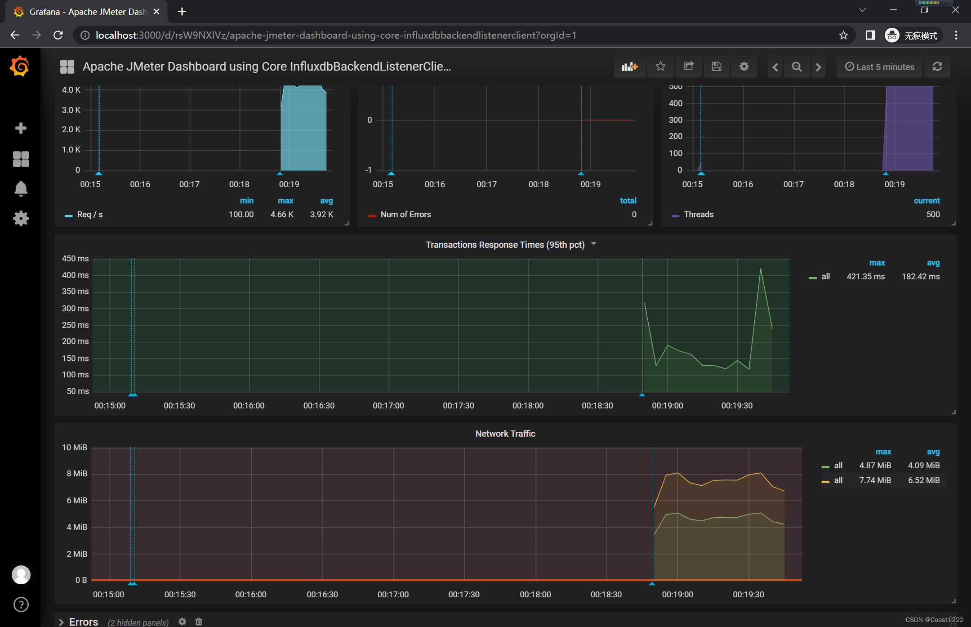
Task: Sort Req/s legend by avg column
Action: click(326, 201)
